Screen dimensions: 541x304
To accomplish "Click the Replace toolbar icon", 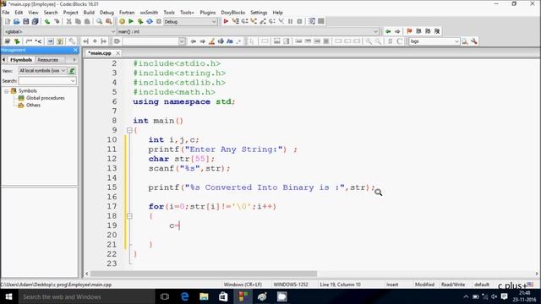I will 109,21.
